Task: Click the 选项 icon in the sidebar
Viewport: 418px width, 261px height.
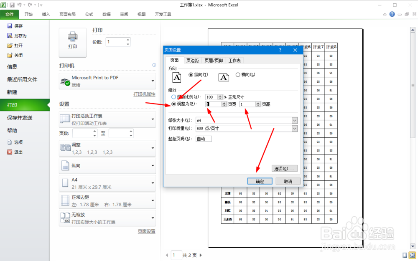Action: (10, 142)
